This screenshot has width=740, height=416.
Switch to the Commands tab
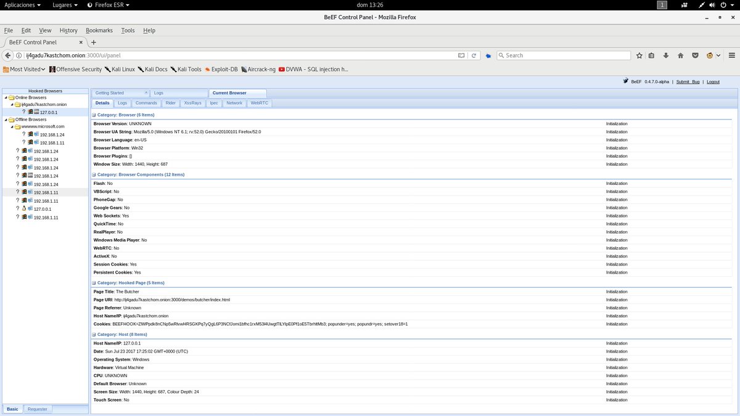(146, 103)
